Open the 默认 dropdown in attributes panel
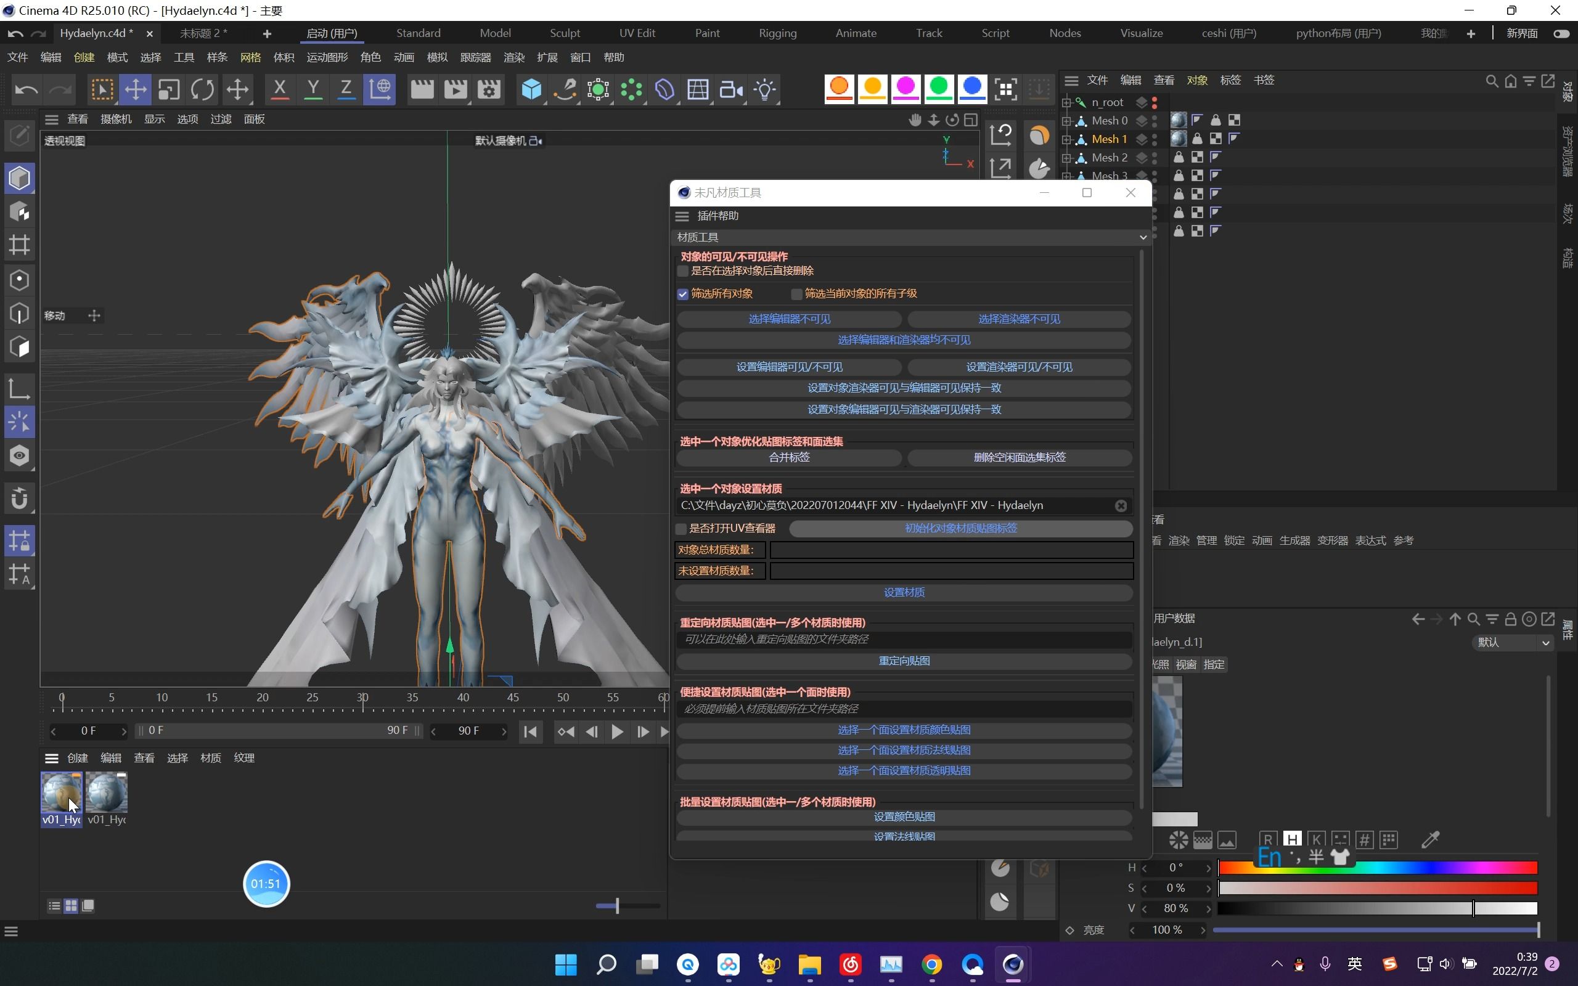Screen dimensions: 1578x986 pos(1513,642)
